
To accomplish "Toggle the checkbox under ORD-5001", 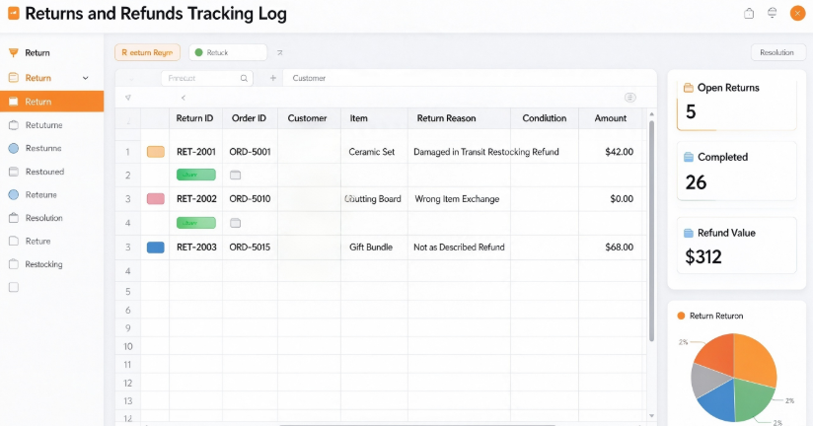I will coord(236,176).
